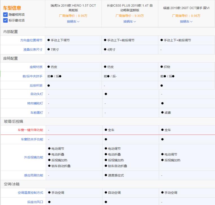Click the 座椅材质 row label
The width and height of the screenshot is (215, 205).
coord(36,67)
